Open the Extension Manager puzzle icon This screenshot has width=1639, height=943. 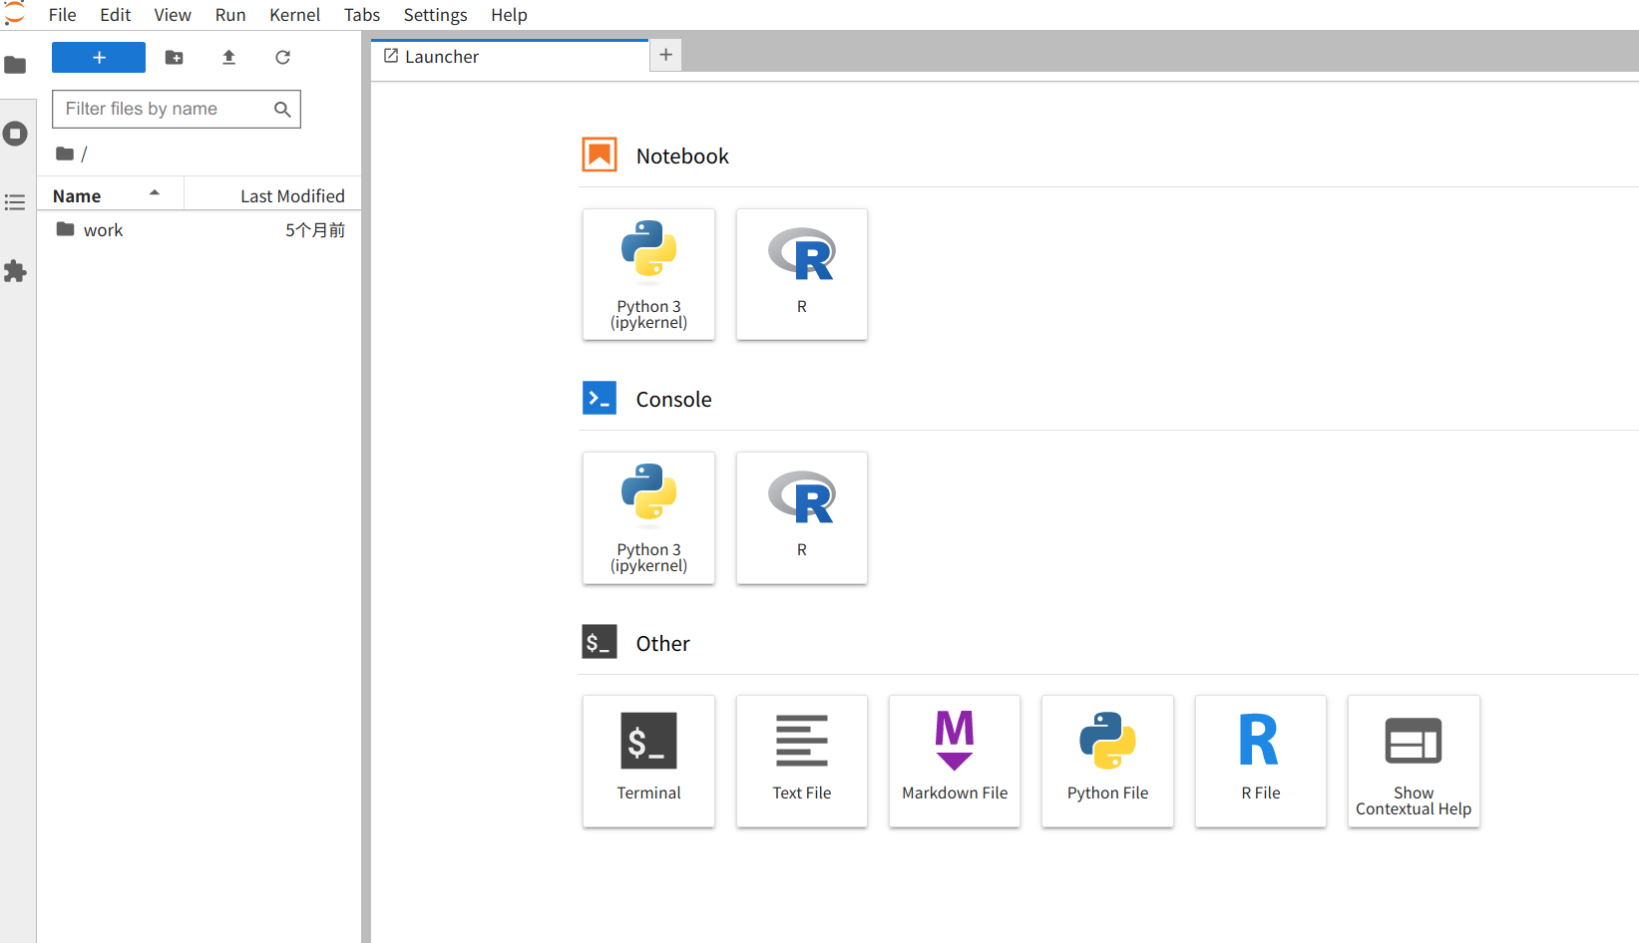point(15,271)
